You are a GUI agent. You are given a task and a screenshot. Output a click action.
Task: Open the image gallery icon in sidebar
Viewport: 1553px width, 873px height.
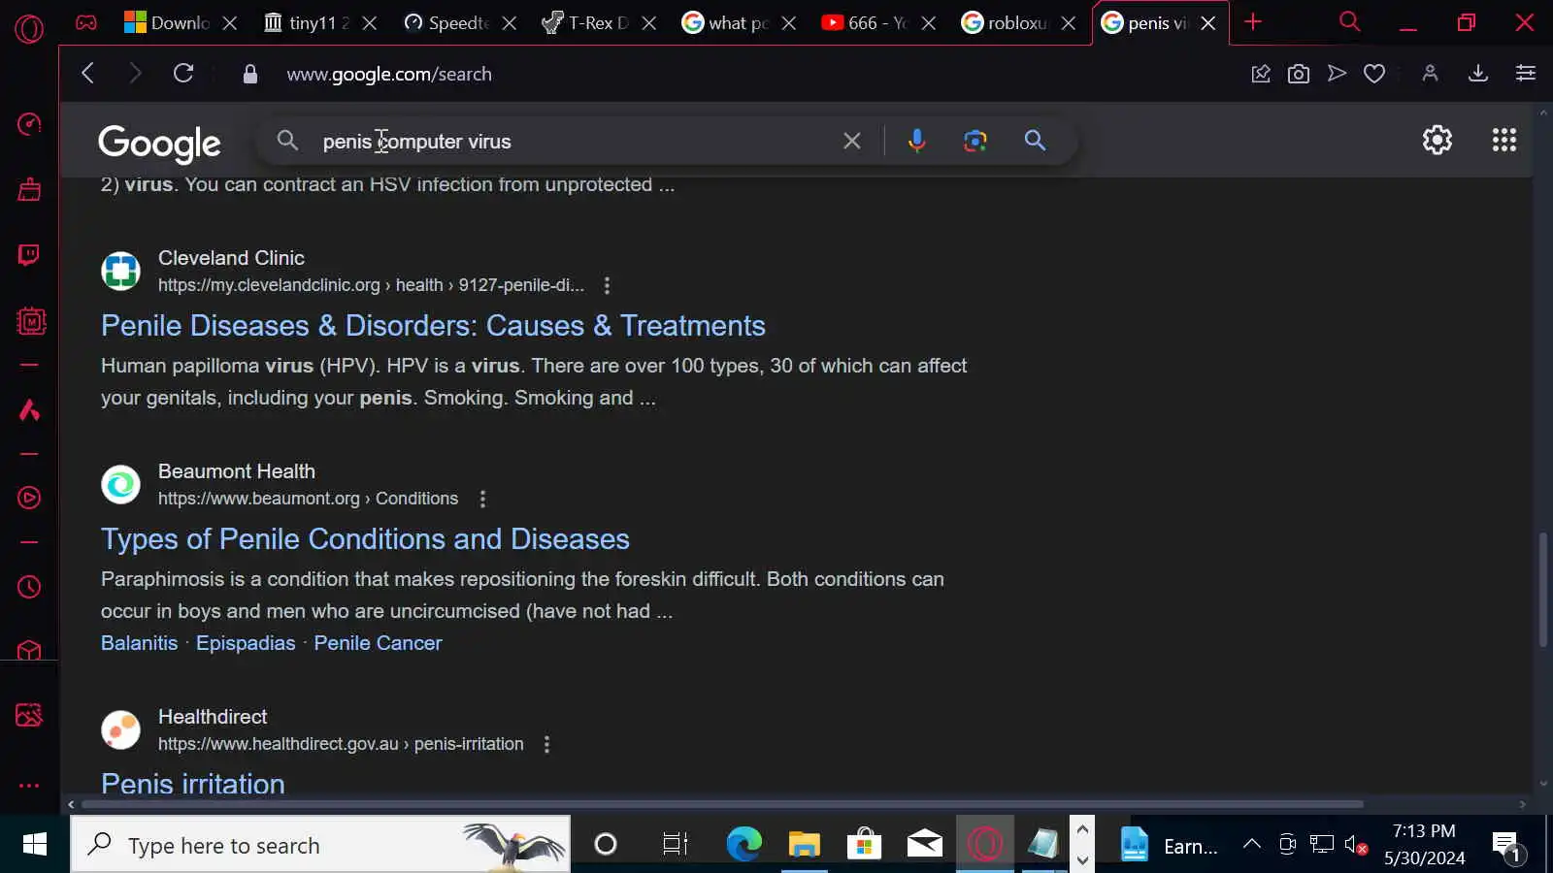tap(29, 716)
